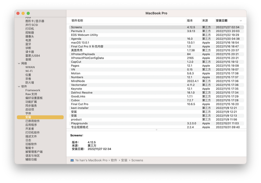The height and width of the screenshot is (183, 261).
Task: Collapse the 网络 section
Action: click(x=19, y=63)
